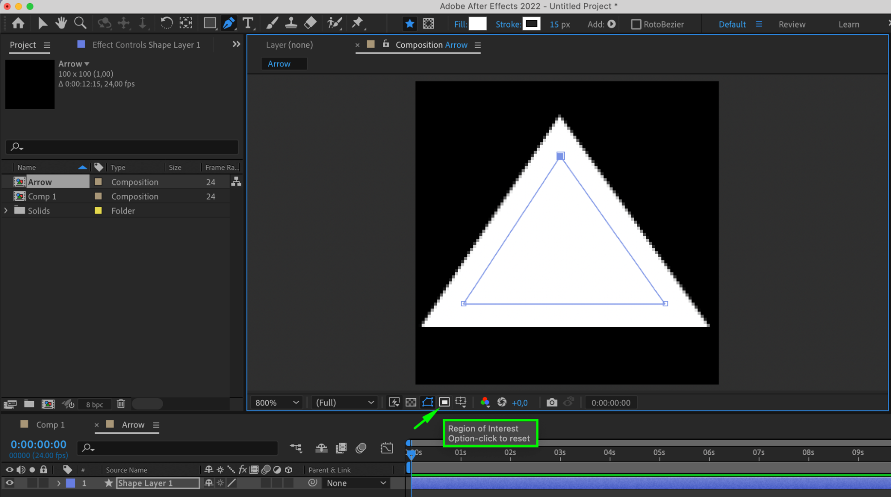Toggle the transparency grid in viewer
The image size is (891, 497).
(x=411, y=403)
